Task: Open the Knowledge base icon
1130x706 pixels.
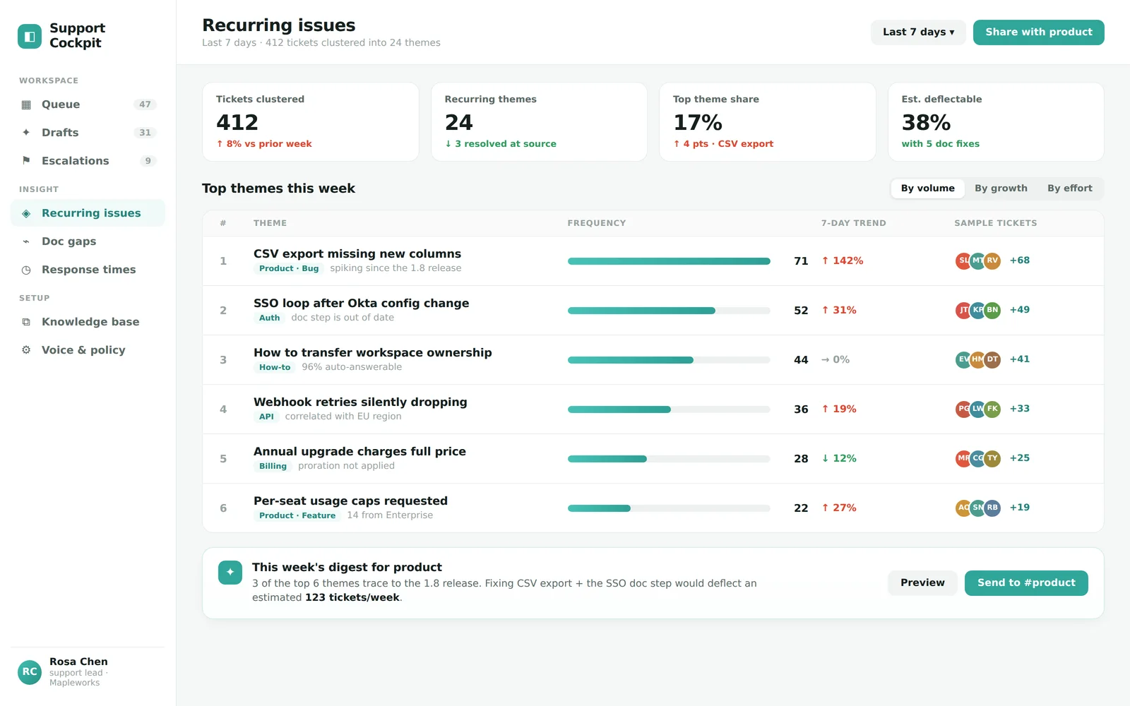Action: 26,322
